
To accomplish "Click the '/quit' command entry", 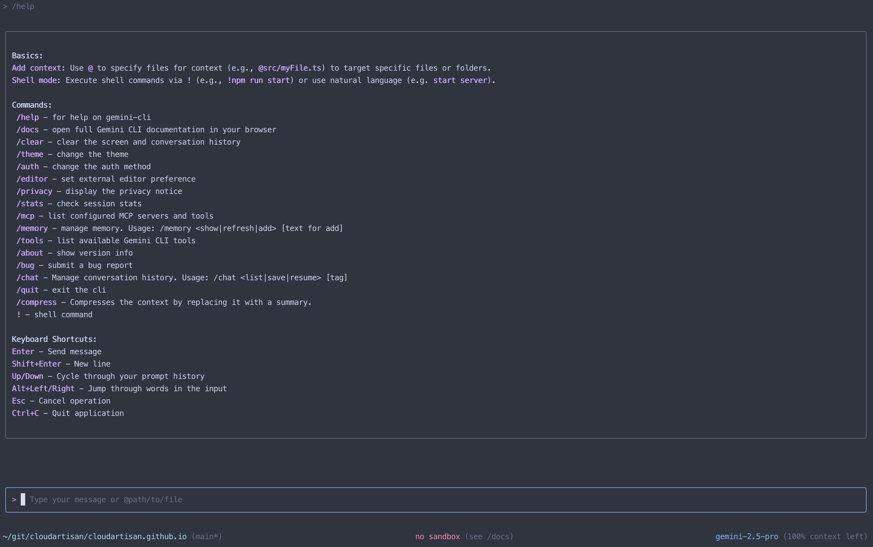I will [61, 290].
